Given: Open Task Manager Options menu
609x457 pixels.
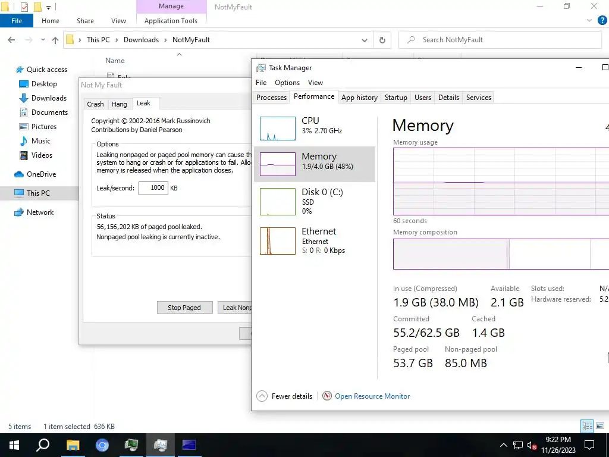Looking at the screenshot, I should click(x=287, y=82).
